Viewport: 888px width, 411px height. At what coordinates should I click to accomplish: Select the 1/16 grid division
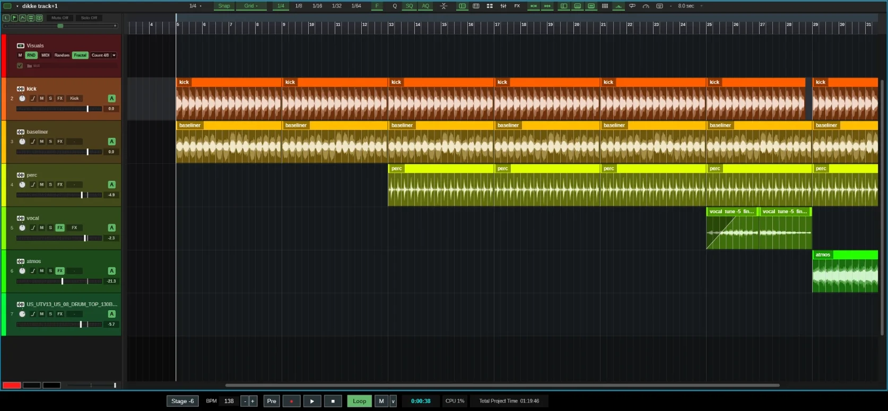pyautogui.click(x=317, y=6)
